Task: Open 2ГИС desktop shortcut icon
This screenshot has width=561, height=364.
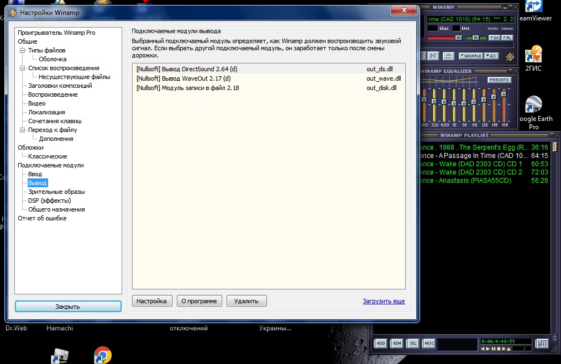Action: coord(533,59)
